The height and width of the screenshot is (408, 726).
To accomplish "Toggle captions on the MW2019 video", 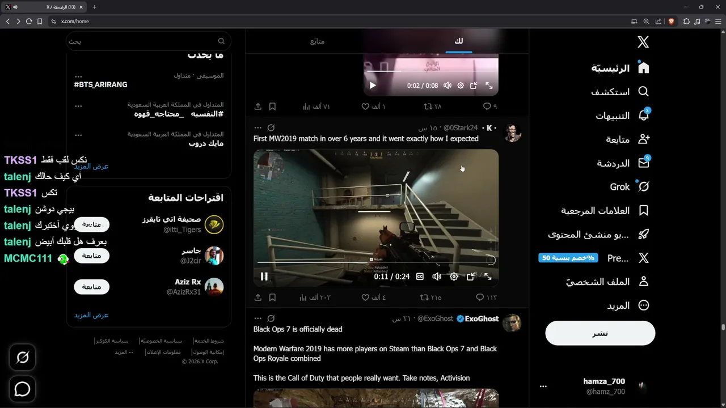I will pyautogui.click(x=420, y=277).
